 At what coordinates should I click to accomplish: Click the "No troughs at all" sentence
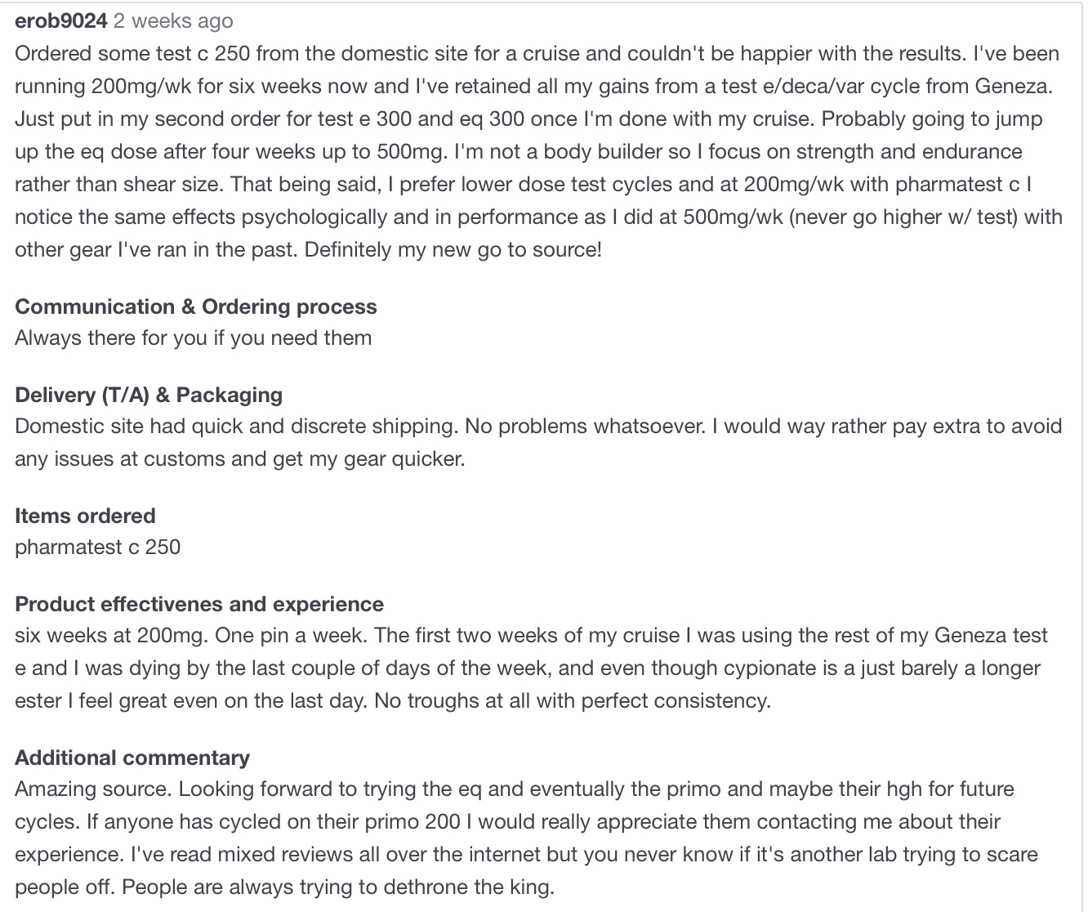point(573,700)
